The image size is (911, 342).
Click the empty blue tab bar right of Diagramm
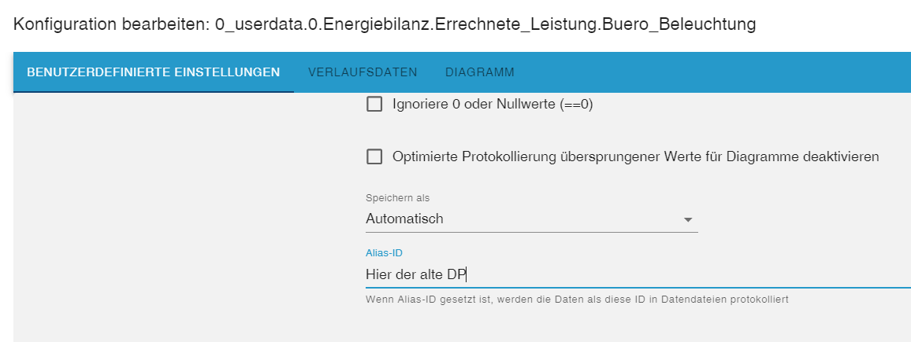(x=709, y=72)
